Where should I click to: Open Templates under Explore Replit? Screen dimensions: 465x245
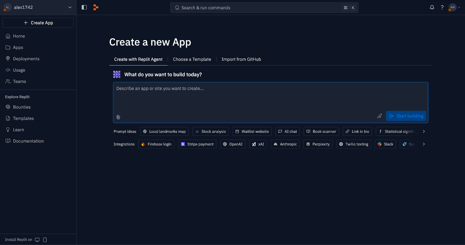38,118
